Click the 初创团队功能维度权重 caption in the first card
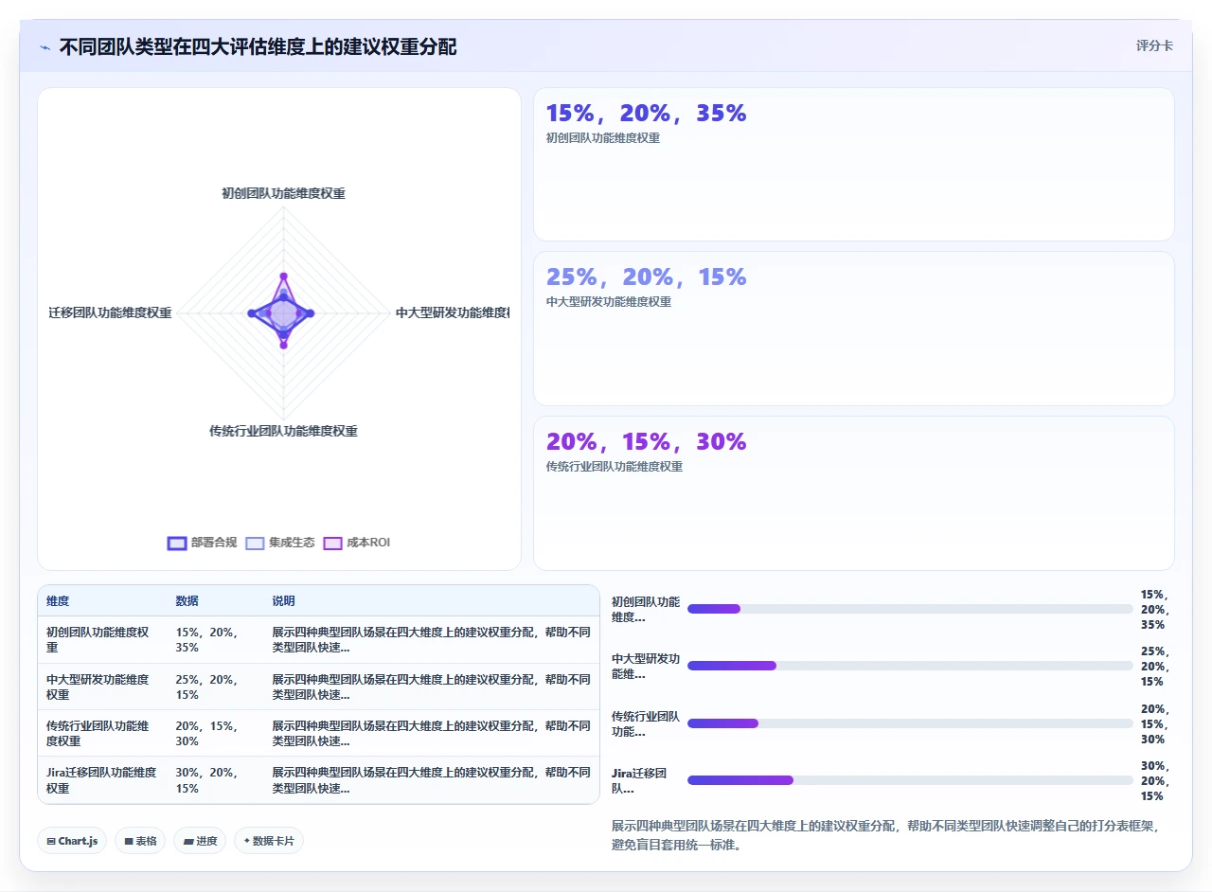This screenshot has height=892, width=1212. pos(602,138)
